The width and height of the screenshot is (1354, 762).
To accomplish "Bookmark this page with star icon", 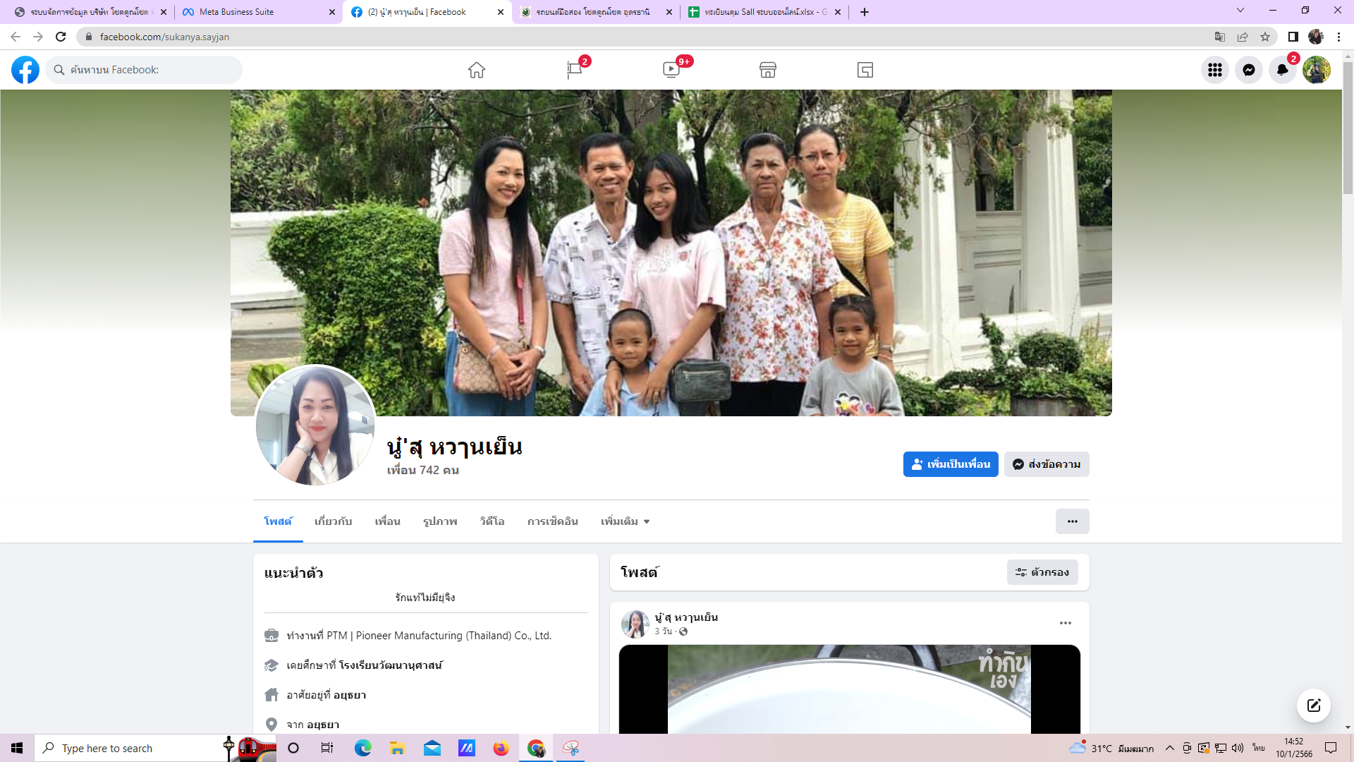I will click(x=1265, y=37).
